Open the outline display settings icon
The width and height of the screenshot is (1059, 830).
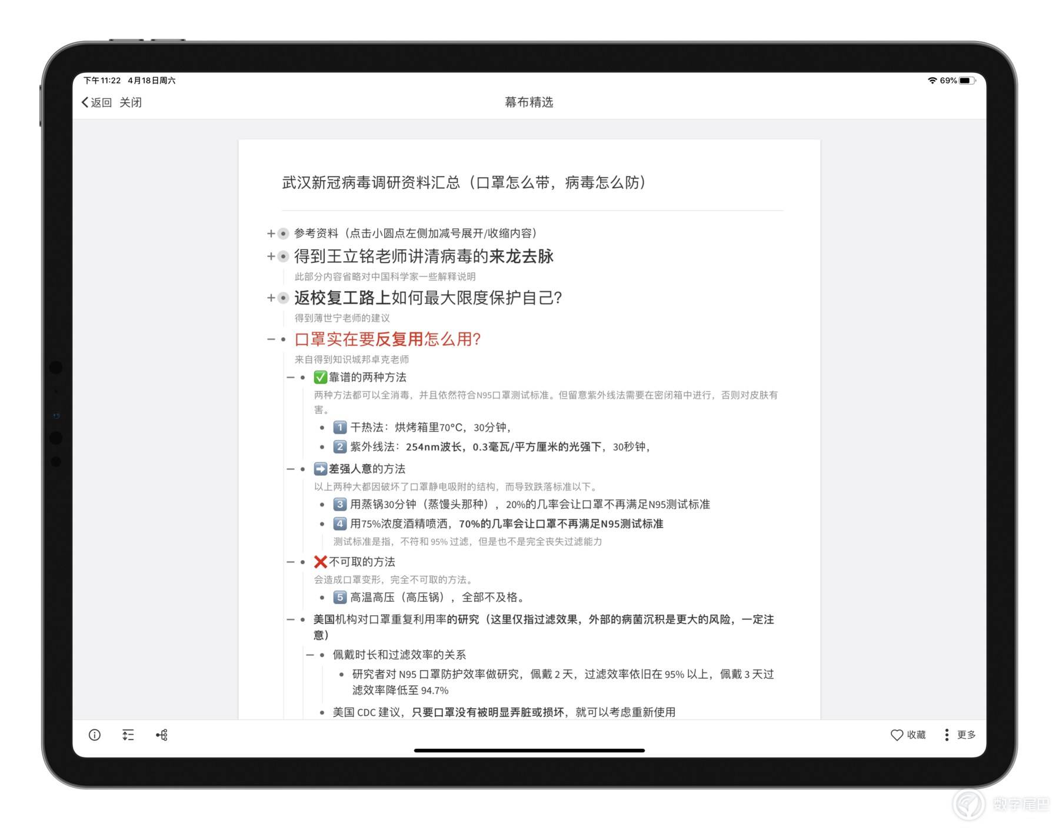[x=128, y=735]
